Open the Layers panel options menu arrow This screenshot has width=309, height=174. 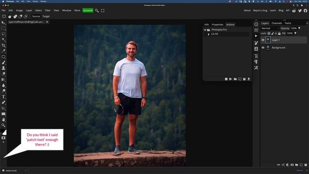307,23
